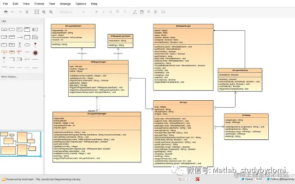Open the Text menu
The width and height of the screenshot is (295, 184).
coord(52,4)
